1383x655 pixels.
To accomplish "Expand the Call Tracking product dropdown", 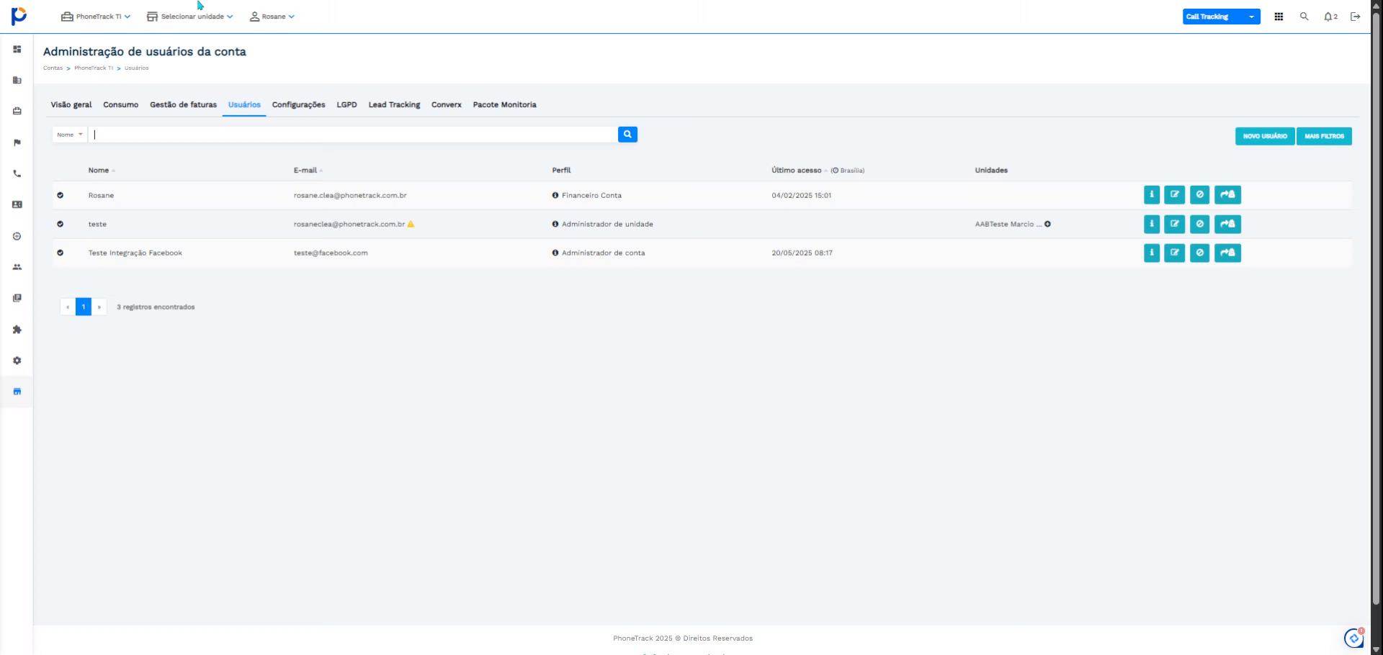I will coord(1251,17).
